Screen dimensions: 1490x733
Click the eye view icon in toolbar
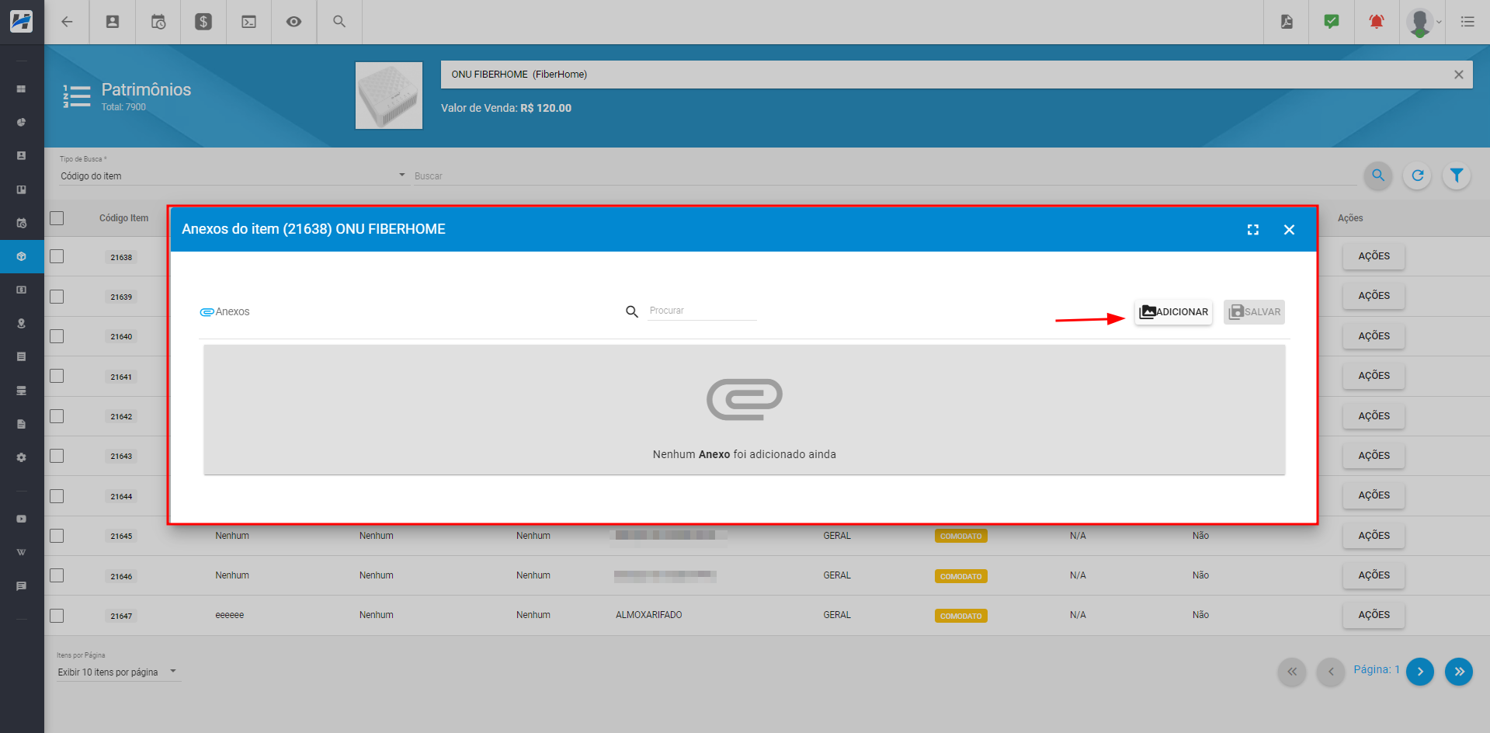(293, 22)
